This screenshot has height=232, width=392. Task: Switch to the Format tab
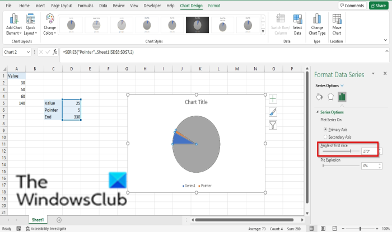pyautogui.click(x=214, y=6)
